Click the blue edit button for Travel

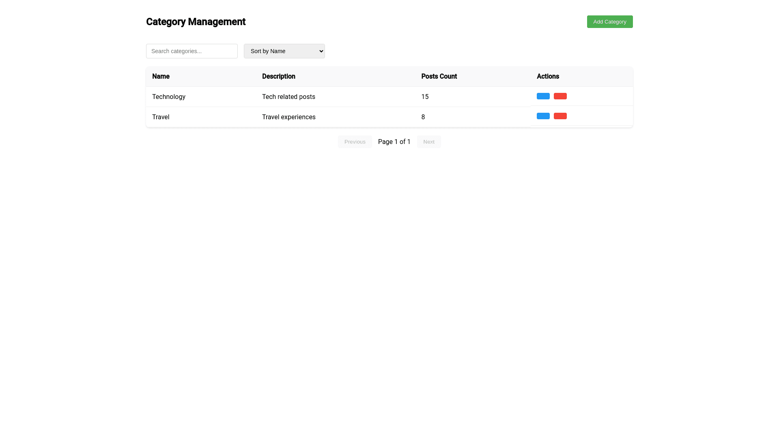(543, 116)
